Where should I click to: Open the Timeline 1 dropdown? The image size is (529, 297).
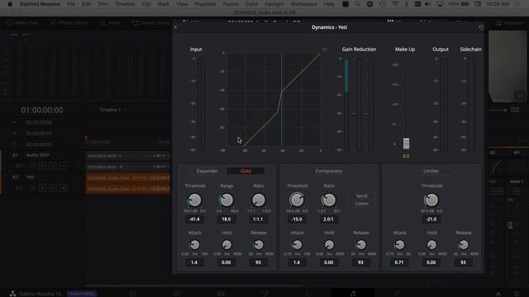click(x=112, y=110)
